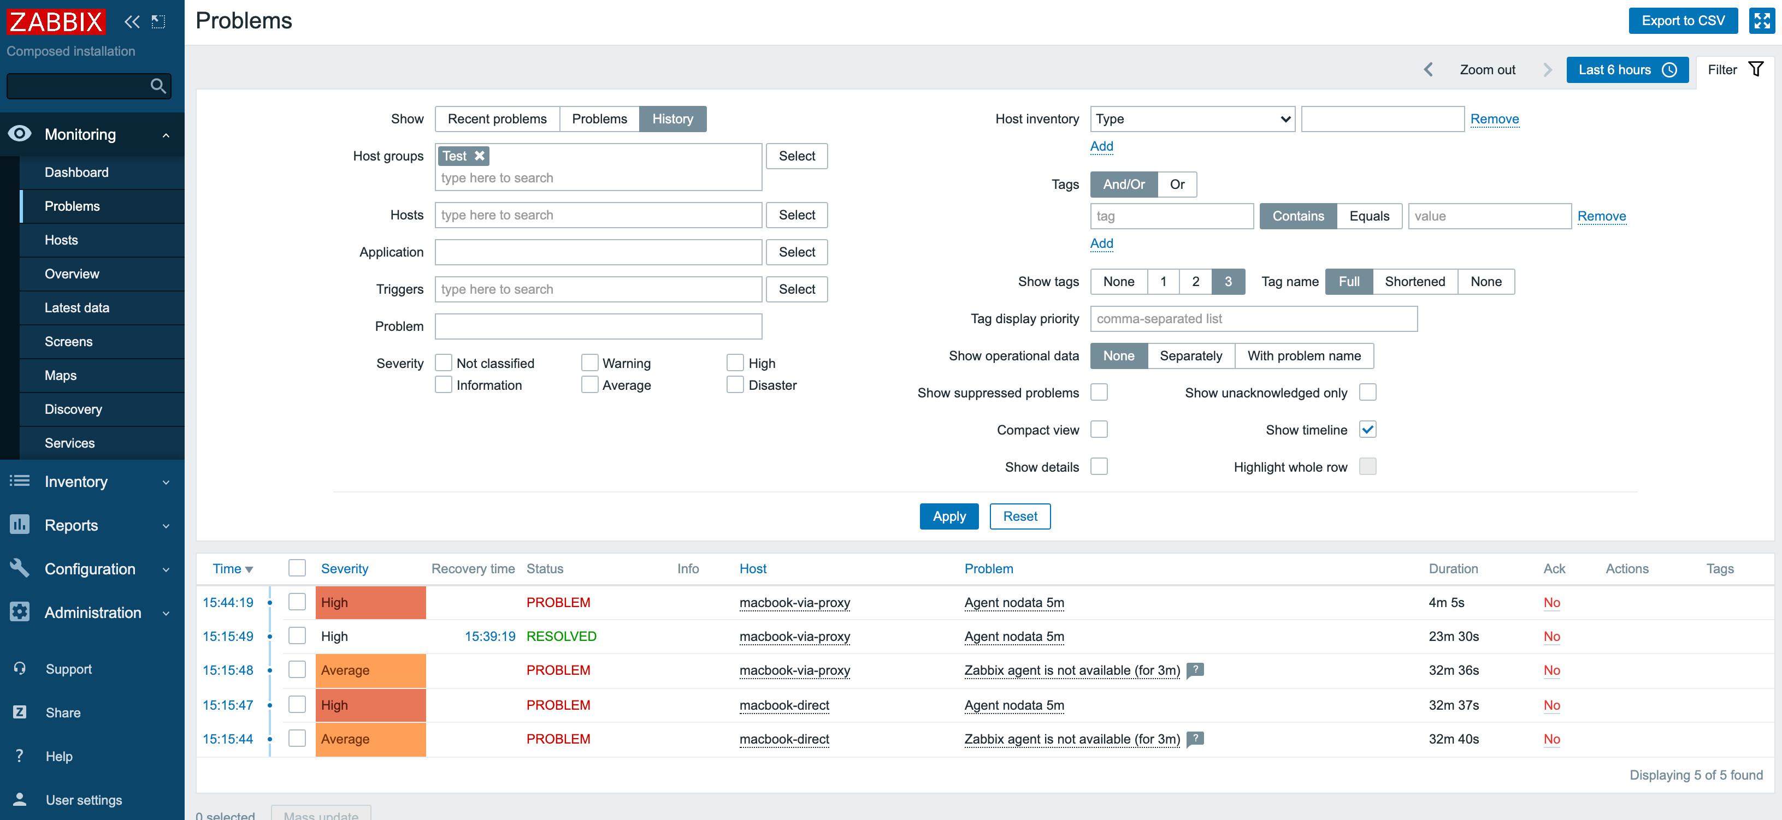The image size is (1782, 820).
Task: Click the Zabbix logo
Action: coord(56,21)
